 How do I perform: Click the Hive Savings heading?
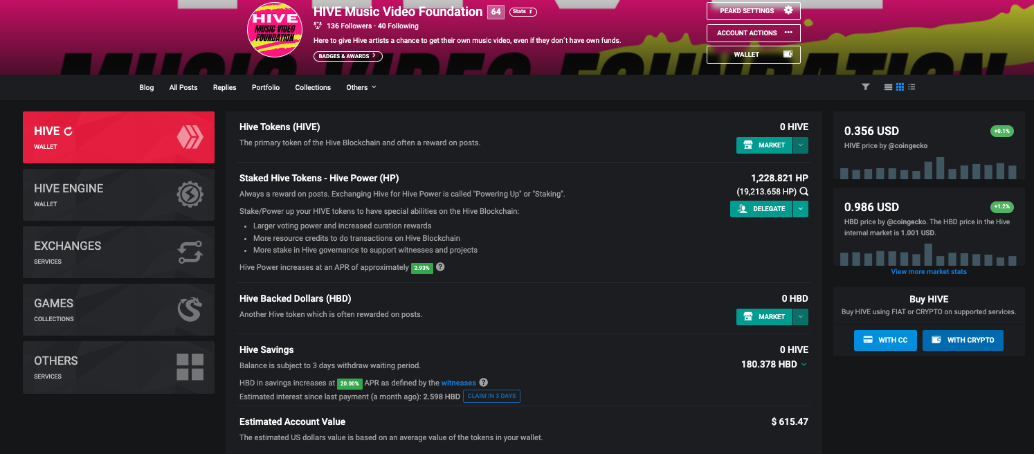pyautogui.click(x=266, y=349)
